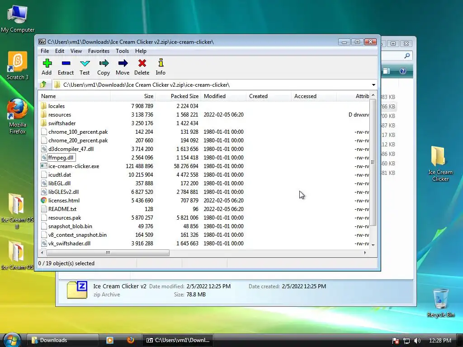Sort by Created column header
463x347 pixels.
[x=269, y=96]
